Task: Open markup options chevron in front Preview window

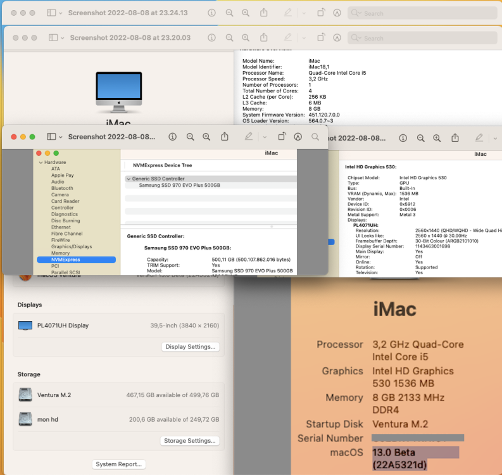Action: point(265,137)
